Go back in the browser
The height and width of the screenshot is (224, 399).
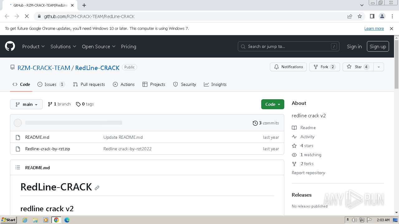pyautogui.click(x=7, y=16)
